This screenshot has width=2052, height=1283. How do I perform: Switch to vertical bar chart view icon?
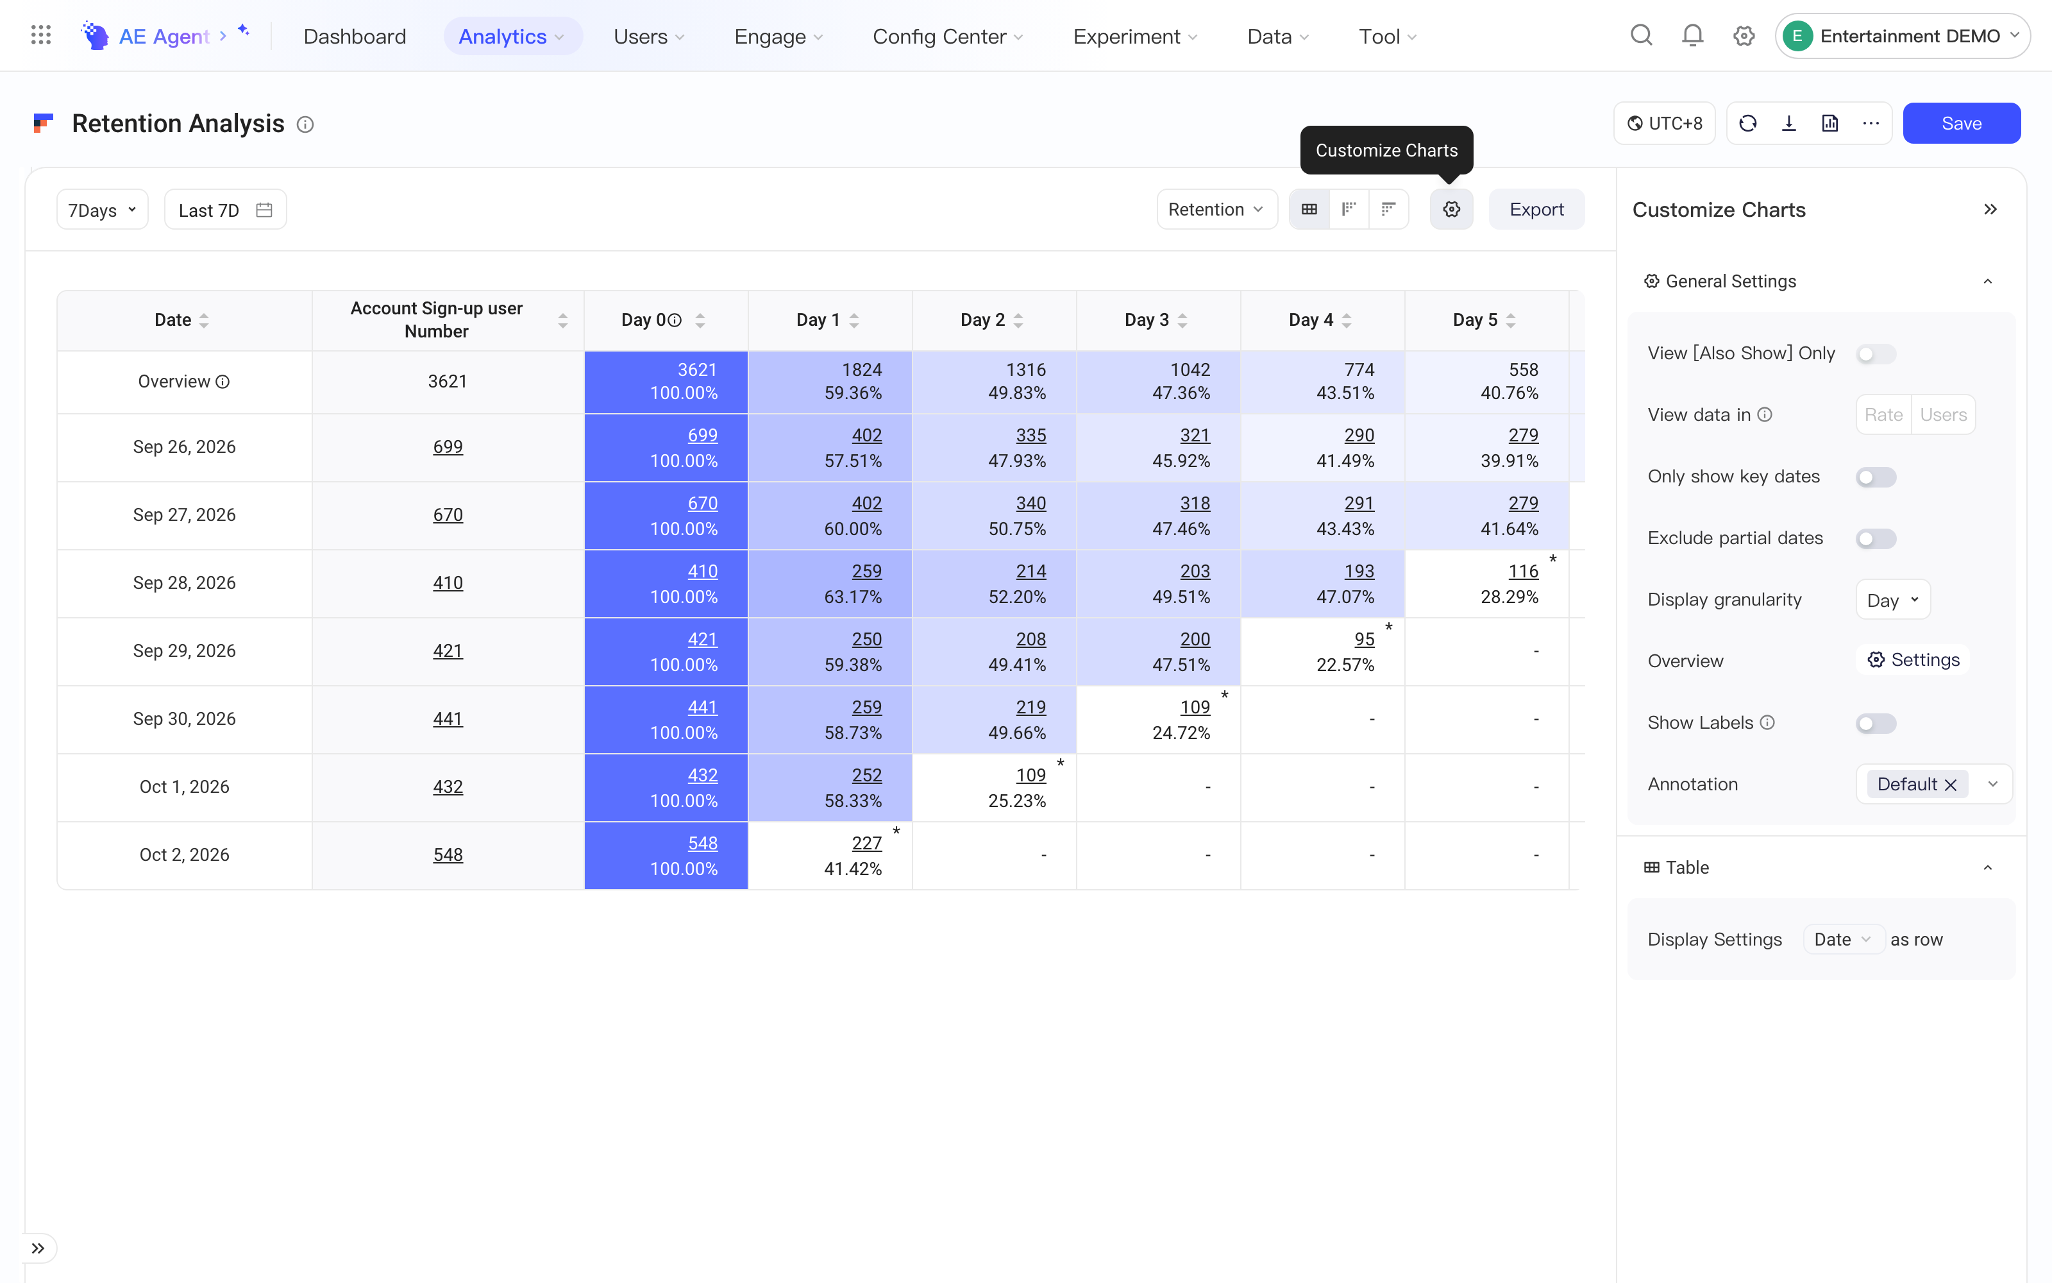click(x=1349, y=210)
